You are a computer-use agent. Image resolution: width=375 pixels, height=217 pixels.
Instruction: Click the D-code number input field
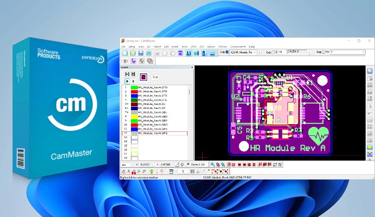282,52
